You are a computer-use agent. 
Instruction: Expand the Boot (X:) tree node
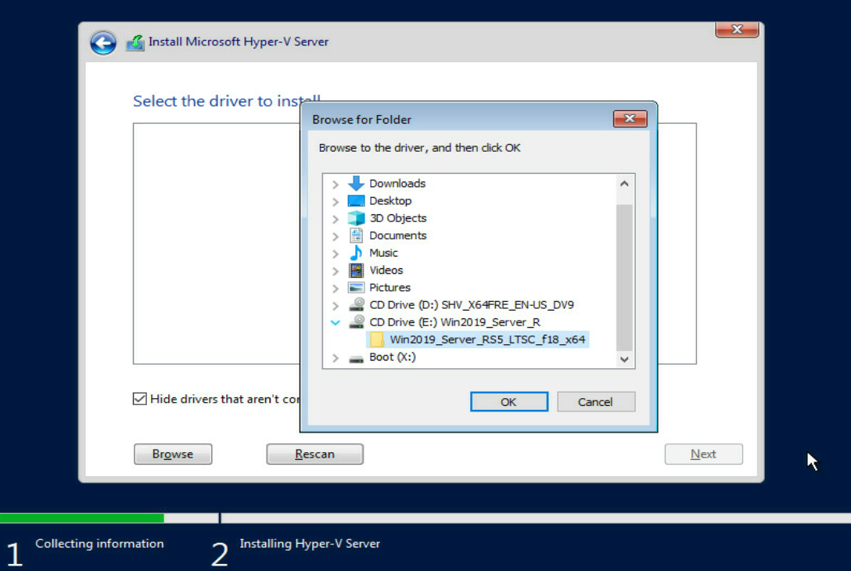(x=336, y=358)
